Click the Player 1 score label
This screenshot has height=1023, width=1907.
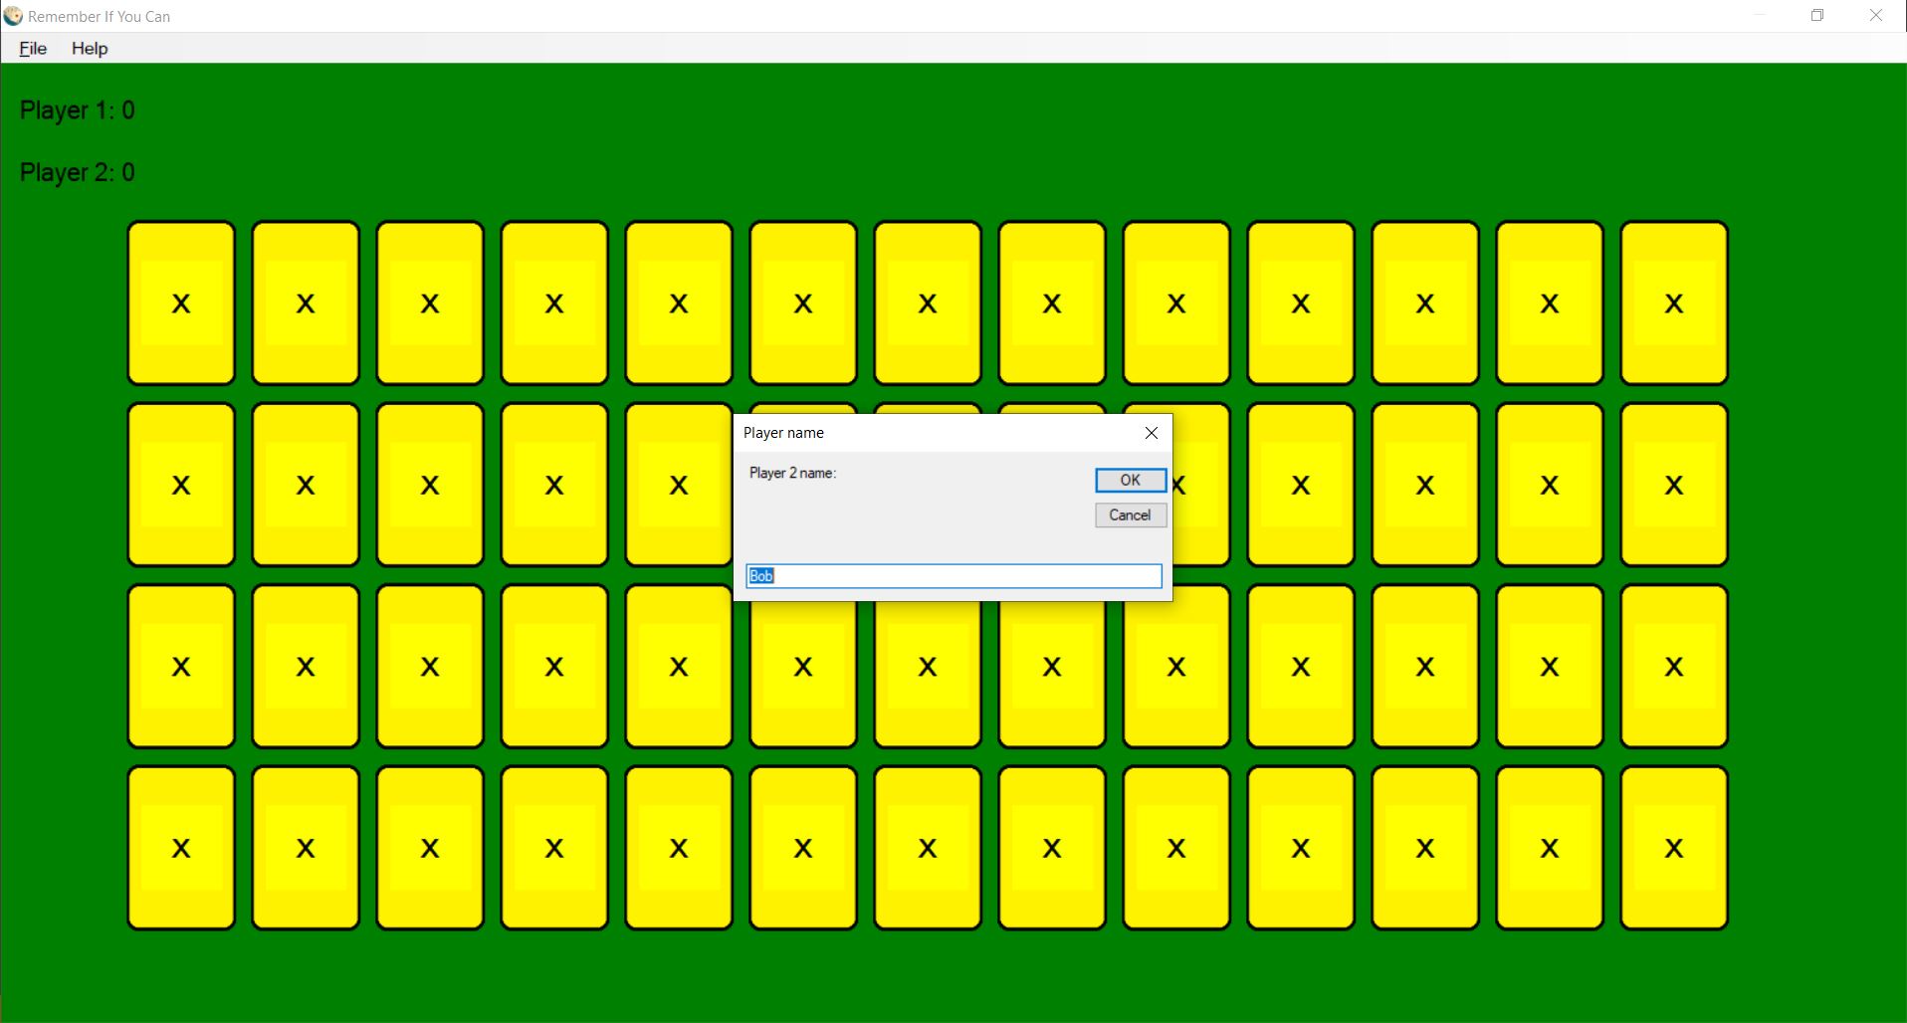[78, 110]
